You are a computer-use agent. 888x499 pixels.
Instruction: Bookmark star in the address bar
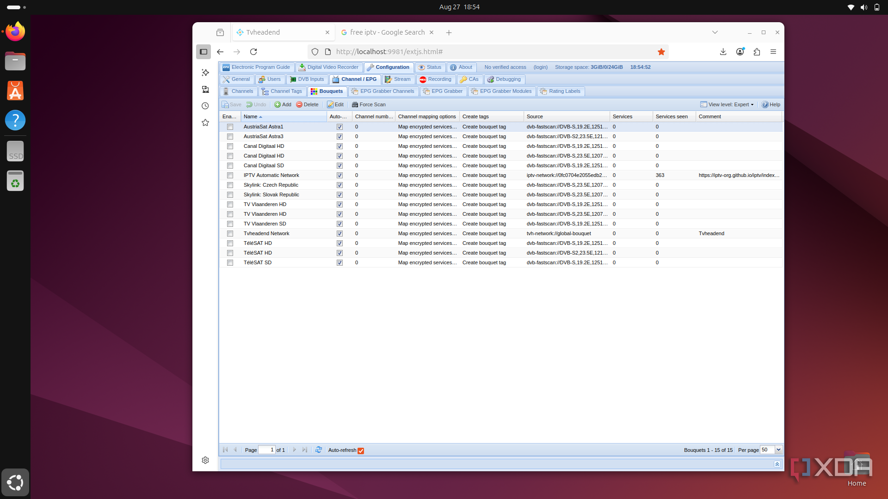pos(661,52)
